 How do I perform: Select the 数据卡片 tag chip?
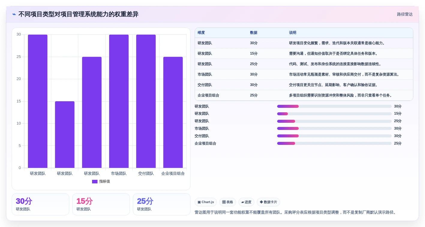pyautogui.click(x=268, y=202)
